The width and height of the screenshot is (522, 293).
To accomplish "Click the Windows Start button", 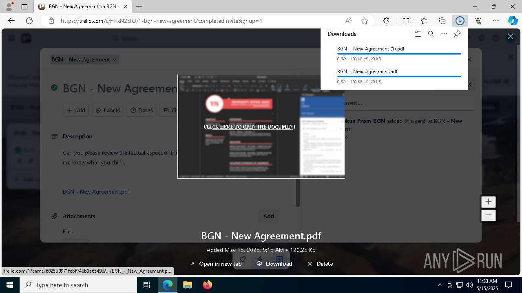I will [10, 285].
